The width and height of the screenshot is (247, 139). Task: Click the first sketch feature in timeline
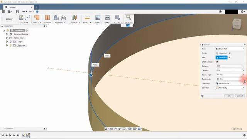point(24,135)
